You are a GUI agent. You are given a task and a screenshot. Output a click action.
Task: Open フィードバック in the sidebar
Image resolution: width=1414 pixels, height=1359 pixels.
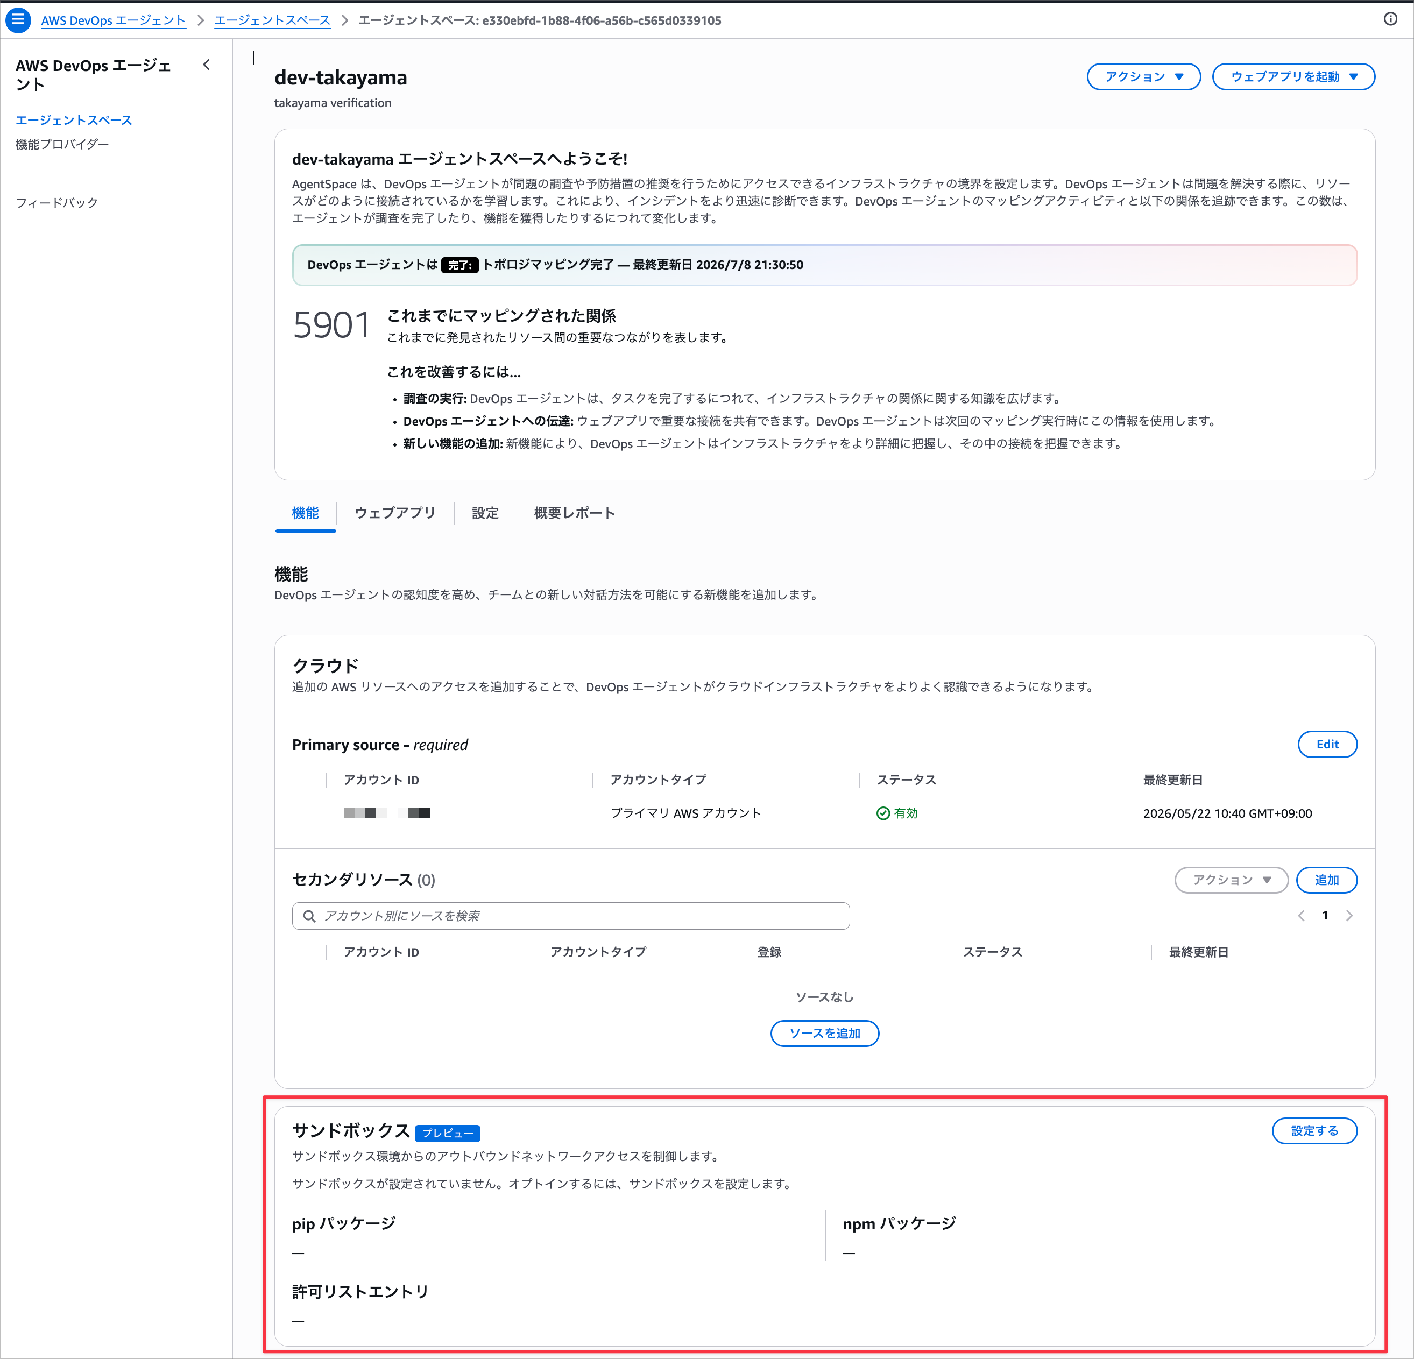click(57, 203)
